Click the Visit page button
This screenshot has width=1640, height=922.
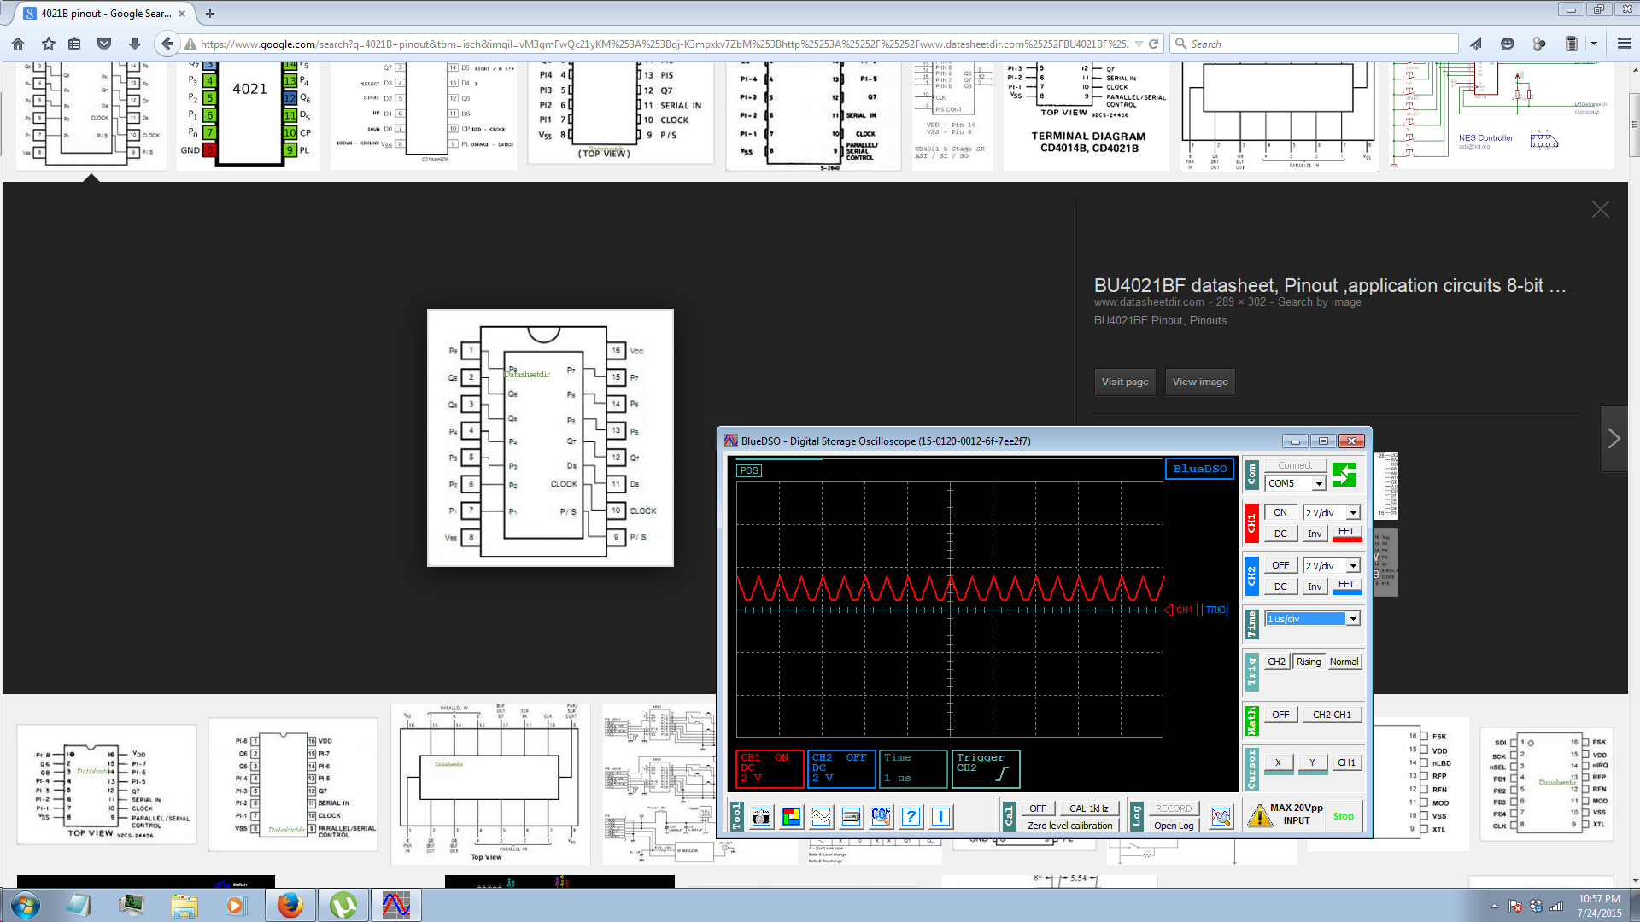[1125, 382]
